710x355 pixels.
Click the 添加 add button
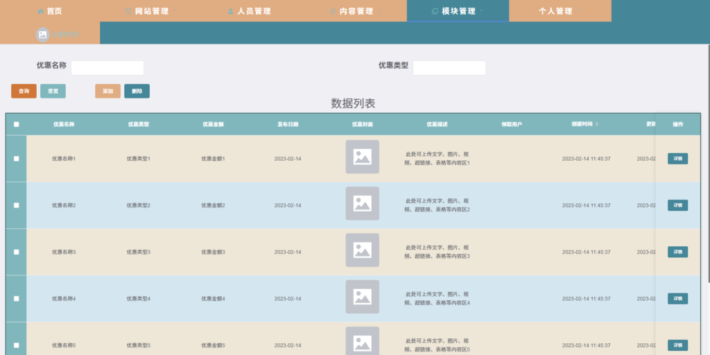pos(107,91)
